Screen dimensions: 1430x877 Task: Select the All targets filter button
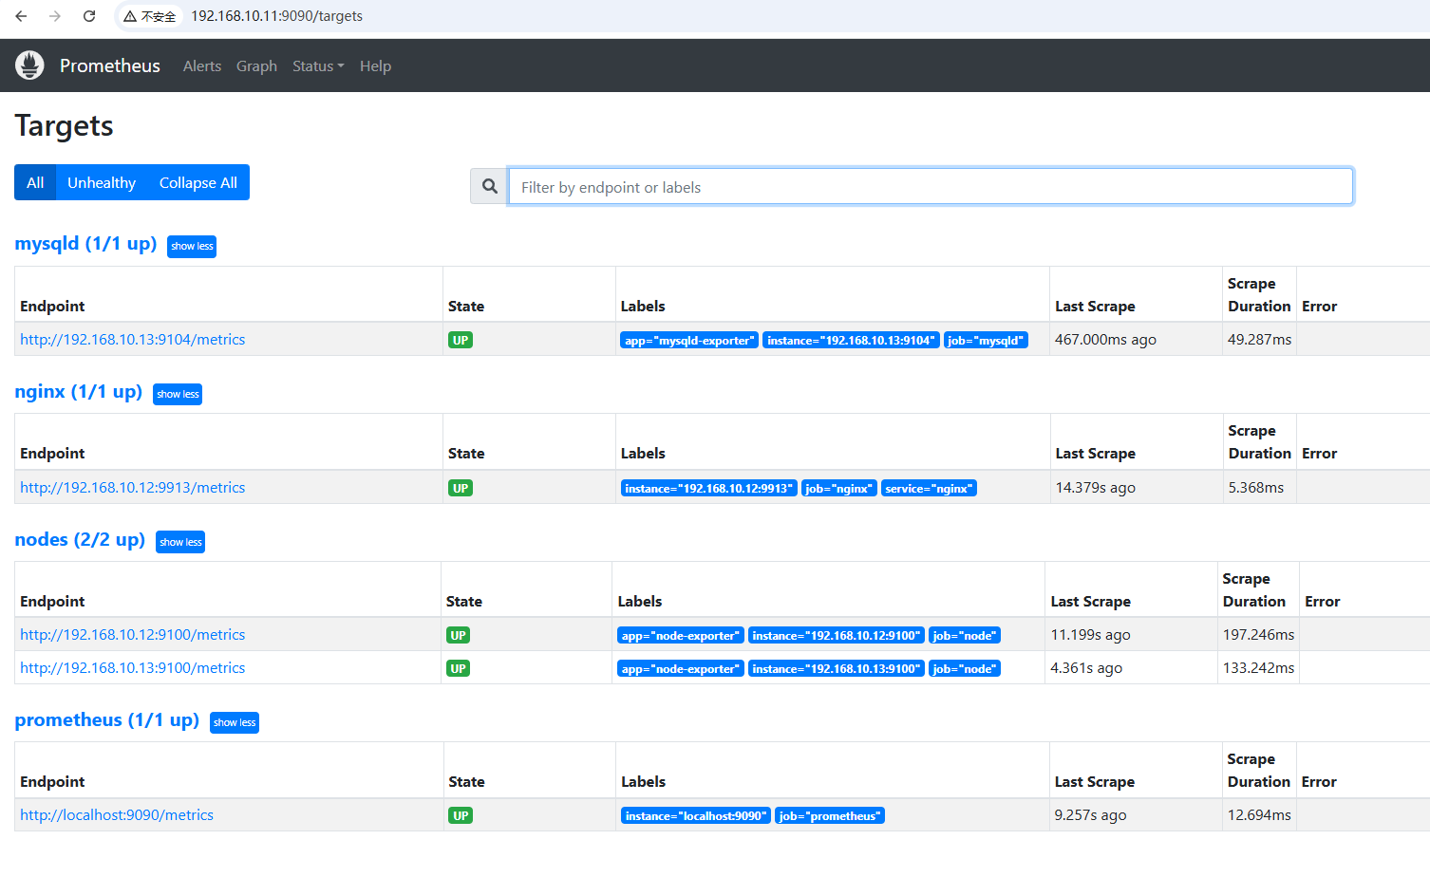tap(35, 182)
